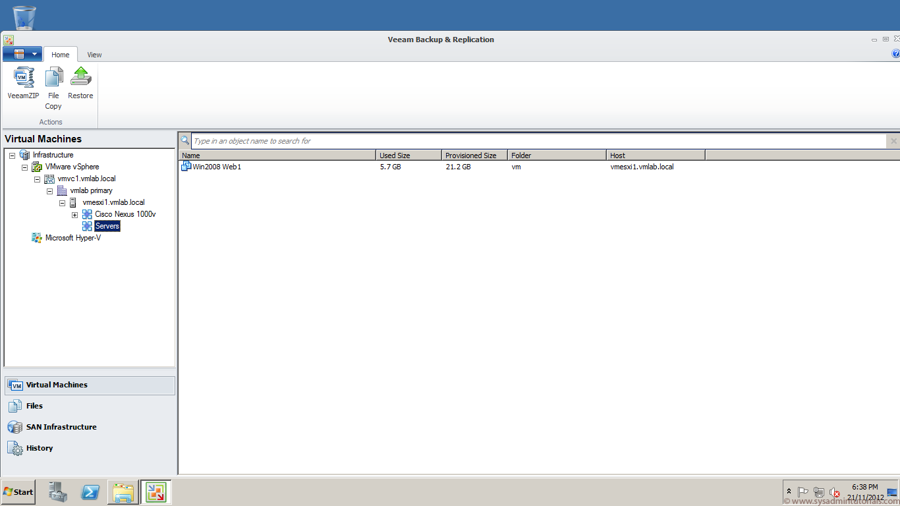Sort by the Host column header
Screen dimensions: 900x506
click(656, 155)
